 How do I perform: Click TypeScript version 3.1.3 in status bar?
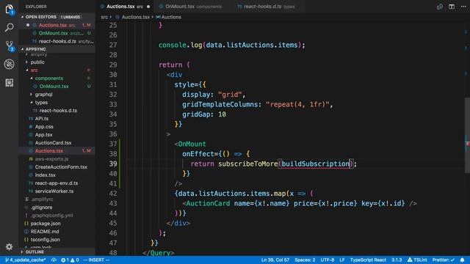tap(397, 260)
